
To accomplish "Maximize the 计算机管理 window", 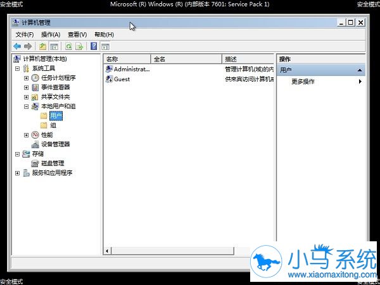I will pyautogui.click(x=350, y=23).
